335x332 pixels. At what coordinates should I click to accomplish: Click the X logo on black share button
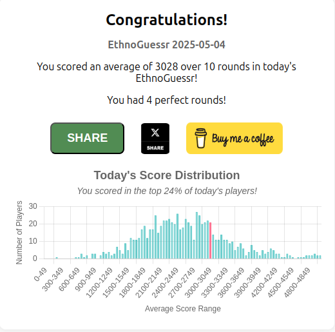click(155, 133)
